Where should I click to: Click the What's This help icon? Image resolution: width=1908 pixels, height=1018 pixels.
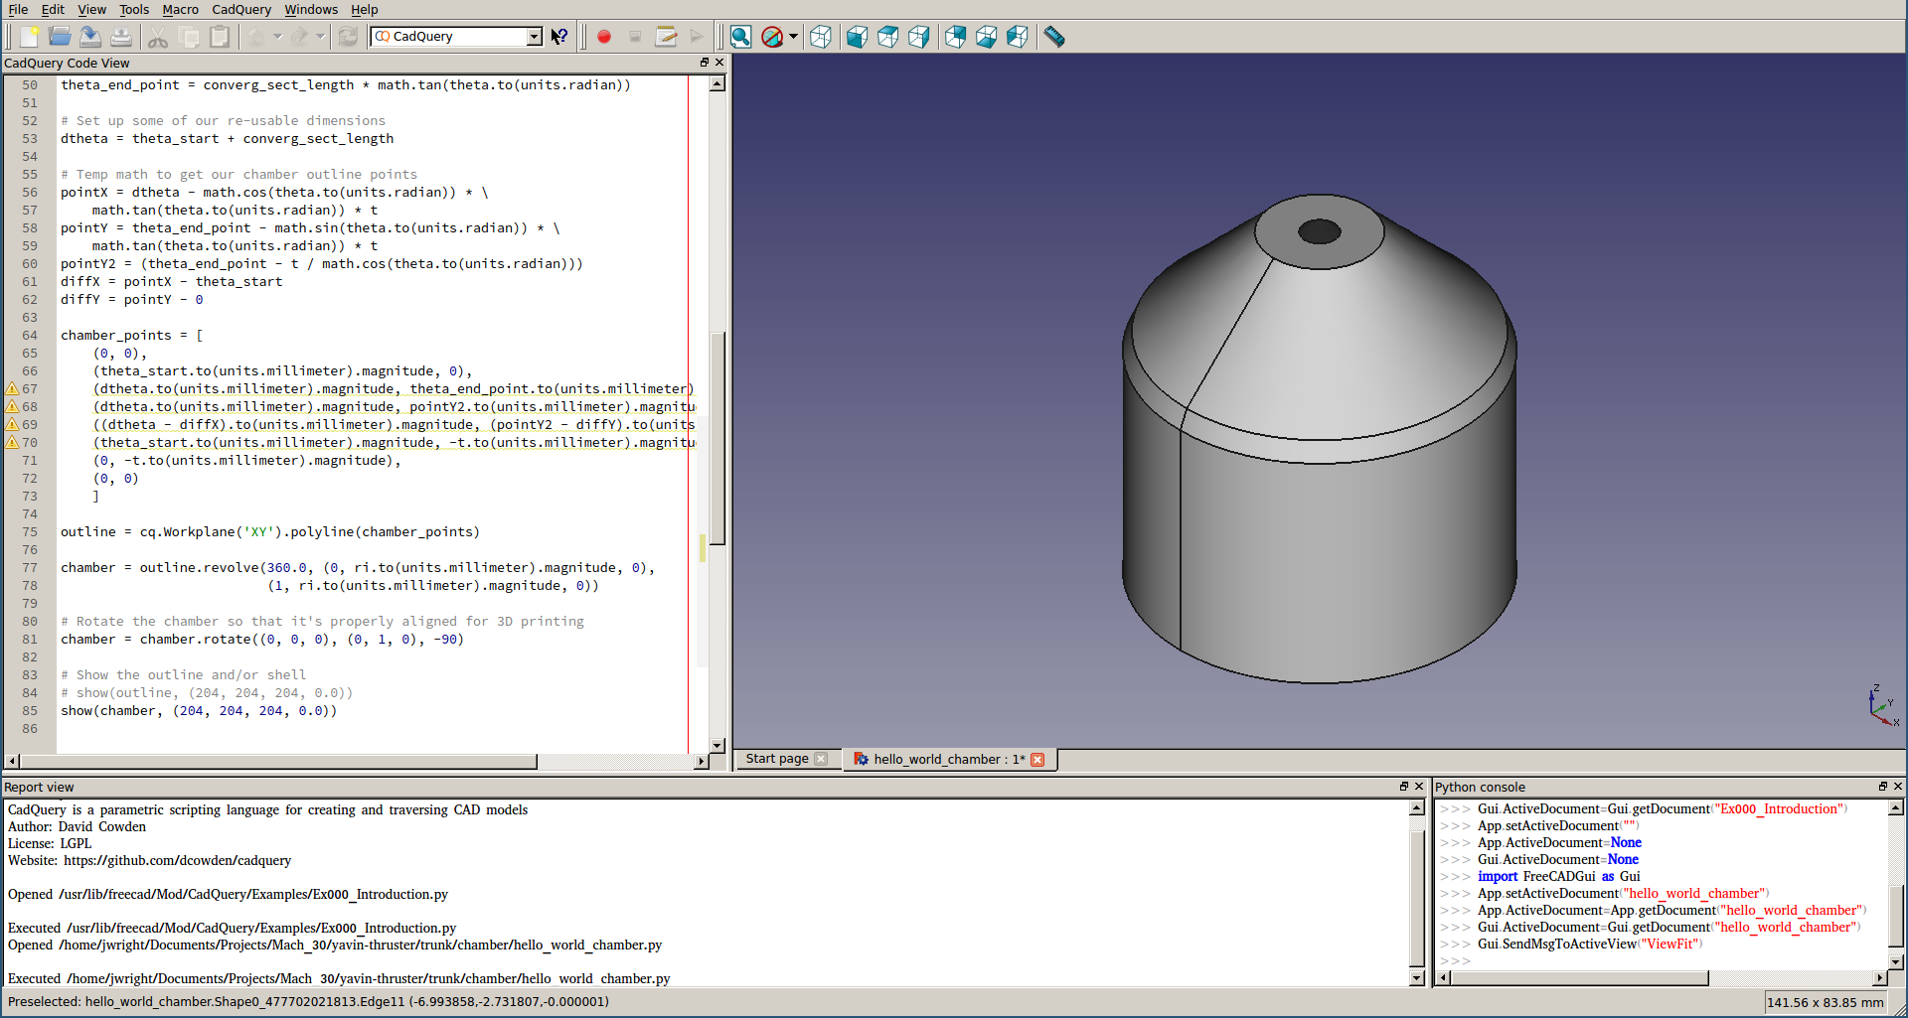(x=559, y=37)
